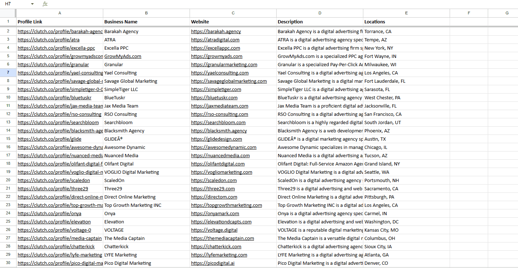Select the South Jordan, UT location cell
This screenshot has height=268, width=518.
(406, 123)
